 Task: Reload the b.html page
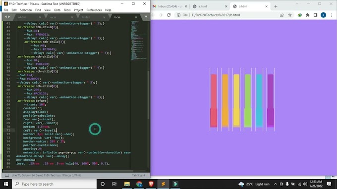168,15
